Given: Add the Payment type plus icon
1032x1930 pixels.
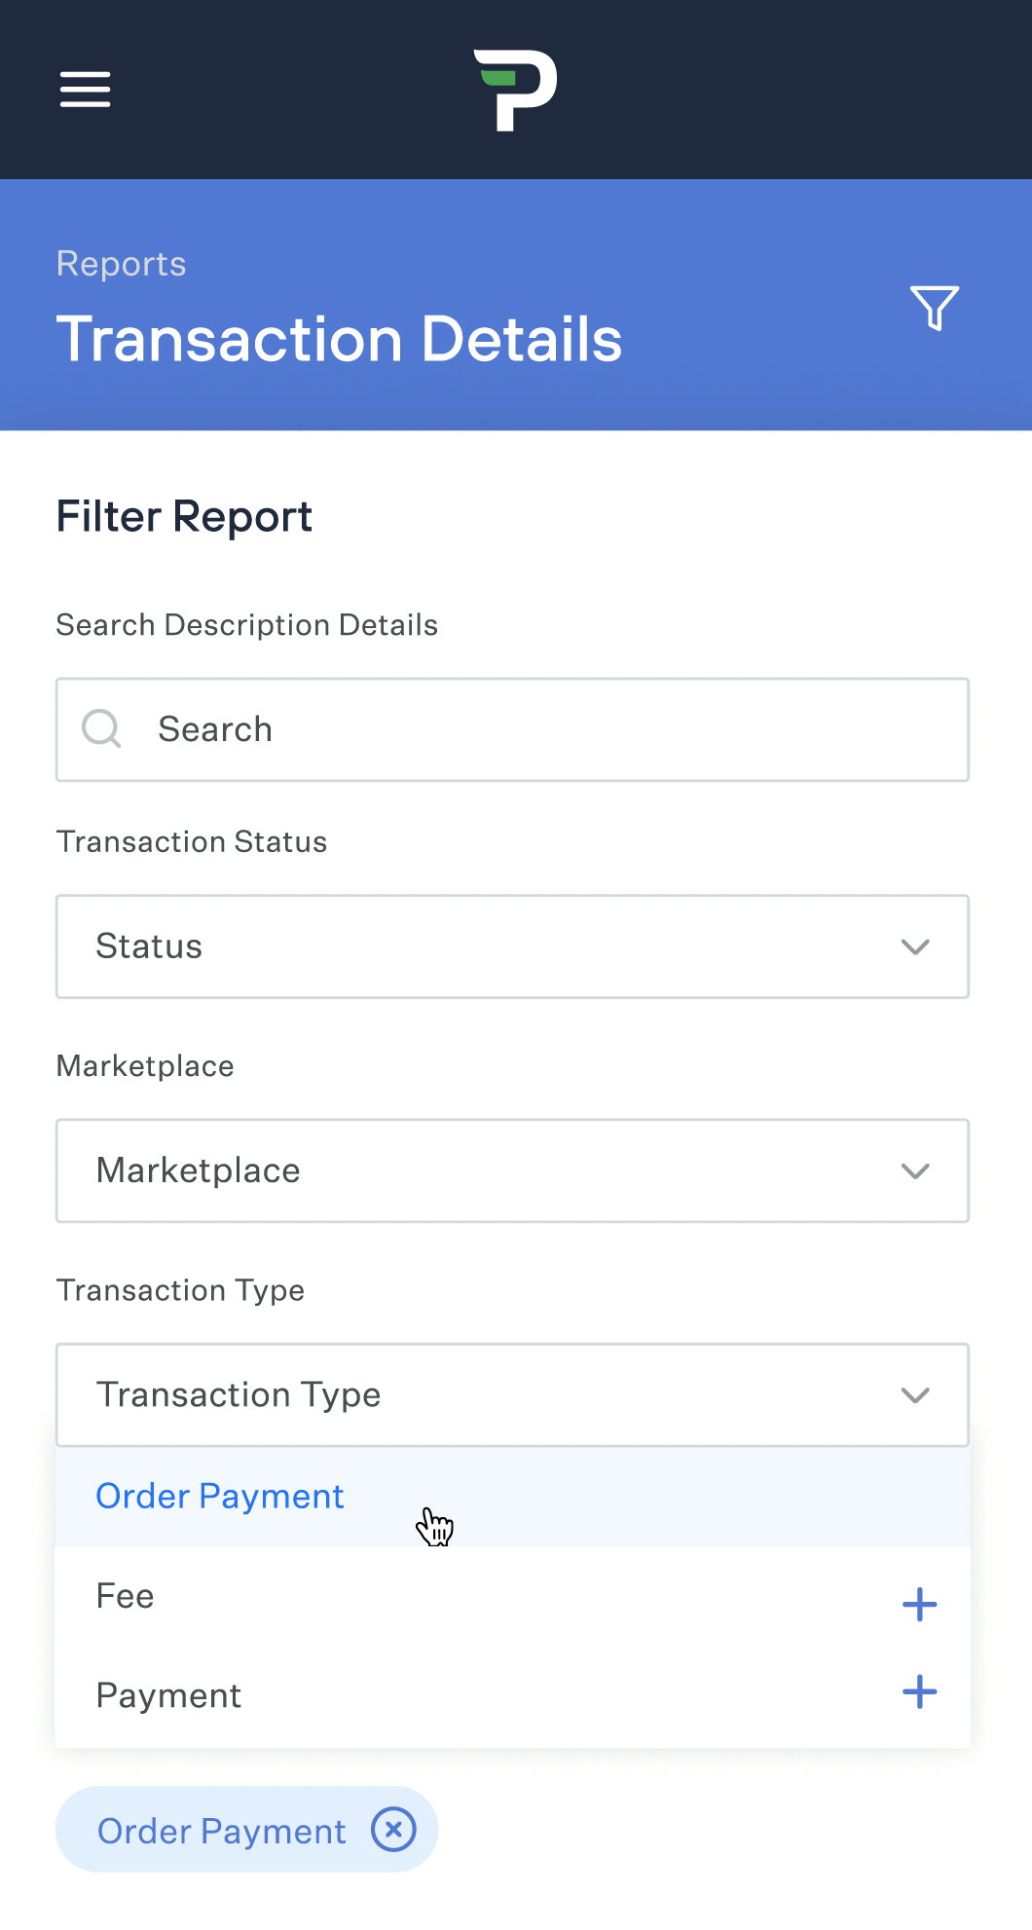Looking at the screenshot, I should [919, 1692].
